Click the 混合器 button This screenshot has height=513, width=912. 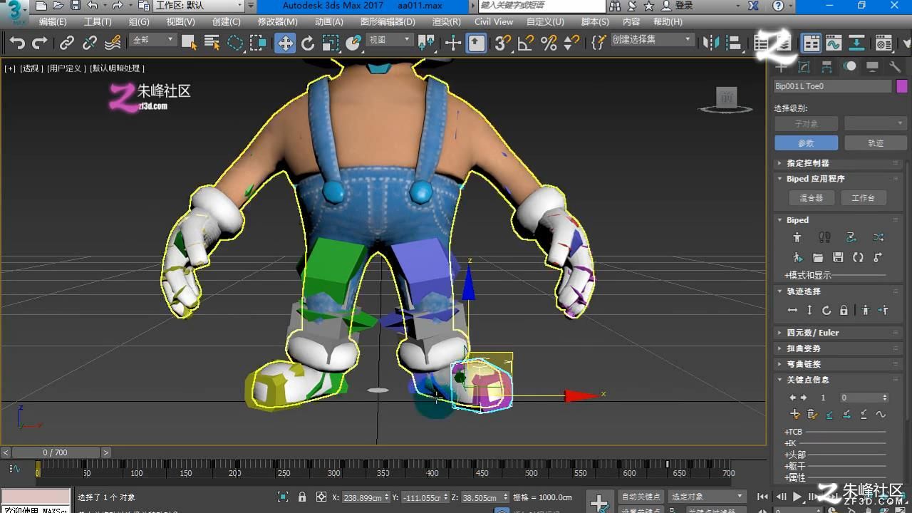click(811, 198)
